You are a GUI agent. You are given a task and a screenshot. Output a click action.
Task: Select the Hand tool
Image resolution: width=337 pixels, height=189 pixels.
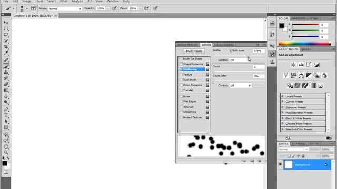click(x=6, y=146)
